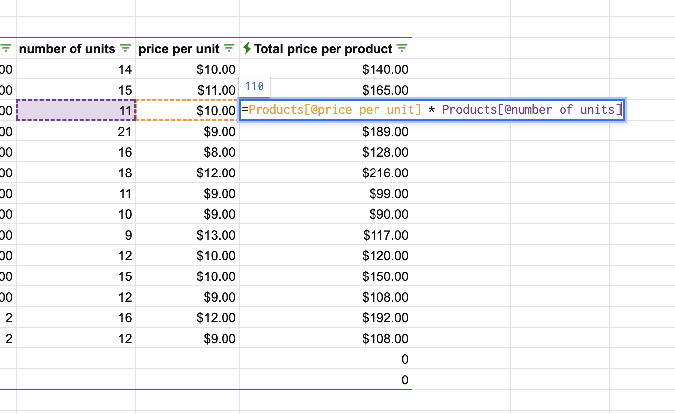
Task: Open filter menu for number of units column
Action: click(x=126, y=48)
